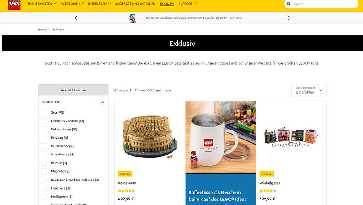Open Angebote und Aktionen menu item
The image size is (363, 205).
[135, 4]
